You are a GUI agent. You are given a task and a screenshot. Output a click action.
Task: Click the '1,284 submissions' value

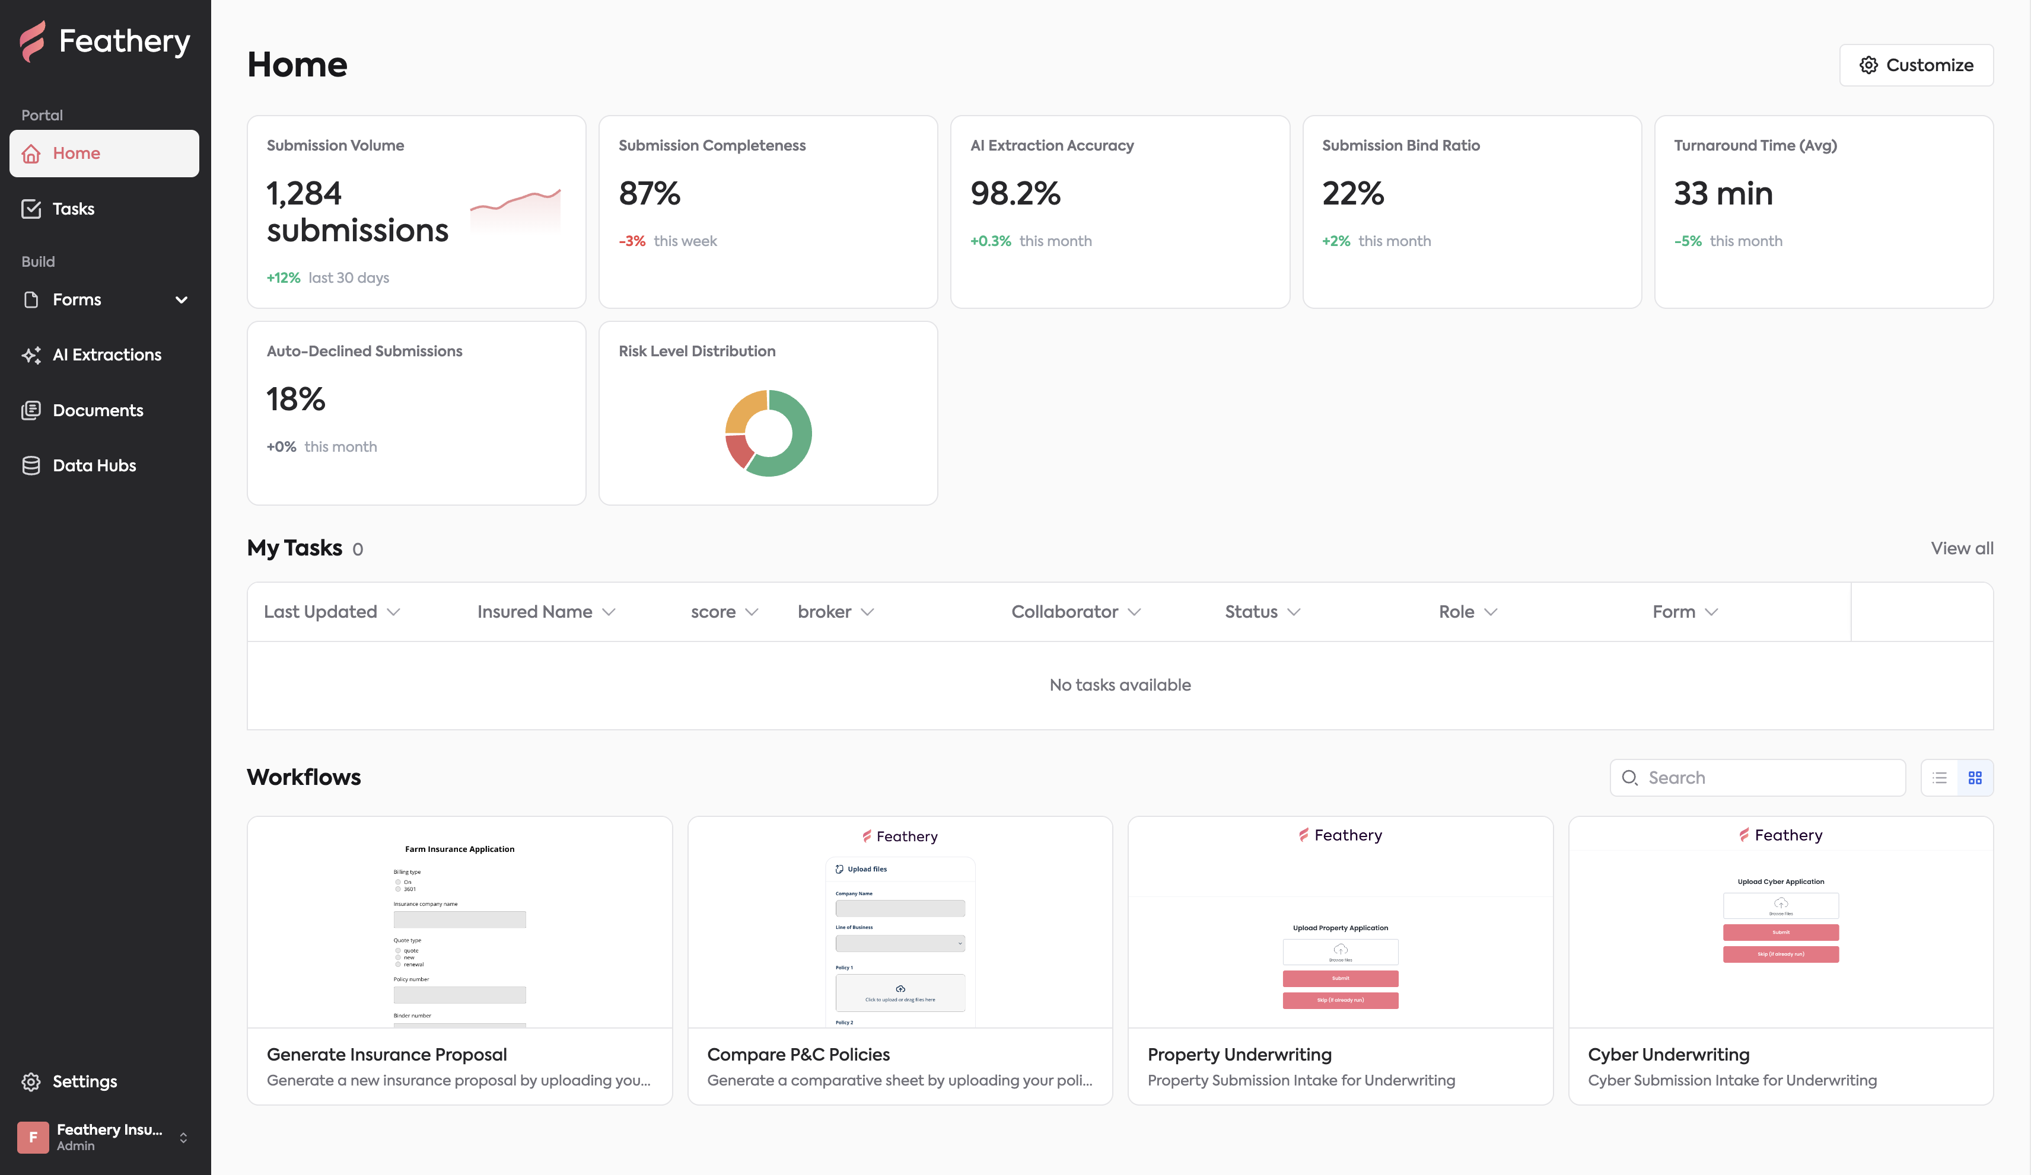(357, 212)
